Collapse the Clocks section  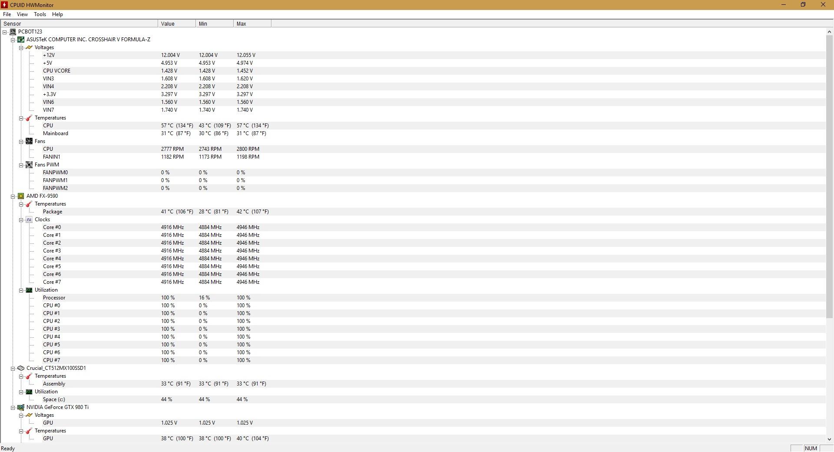point(21,220)
